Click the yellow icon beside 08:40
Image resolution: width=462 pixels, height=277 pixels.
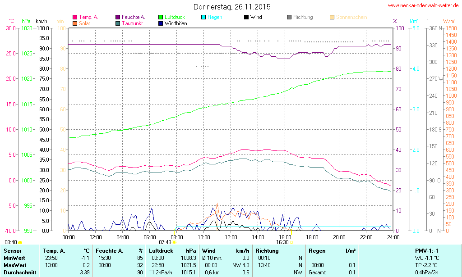coord(20,243)
